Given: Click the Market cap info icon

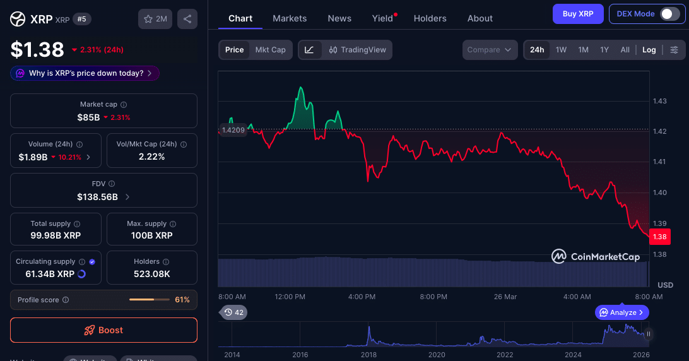Looking at the screenshot, I should (124, 105).
